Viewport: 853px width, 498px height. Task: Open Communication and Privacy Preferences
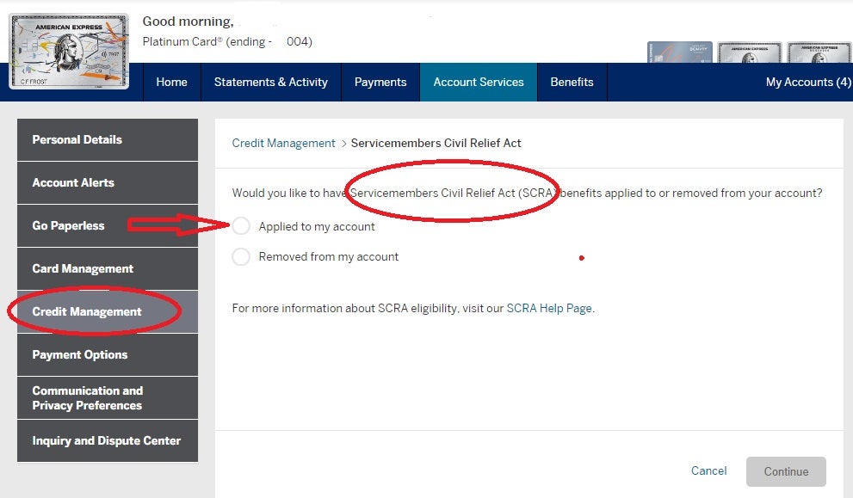(x=108, y=398)
